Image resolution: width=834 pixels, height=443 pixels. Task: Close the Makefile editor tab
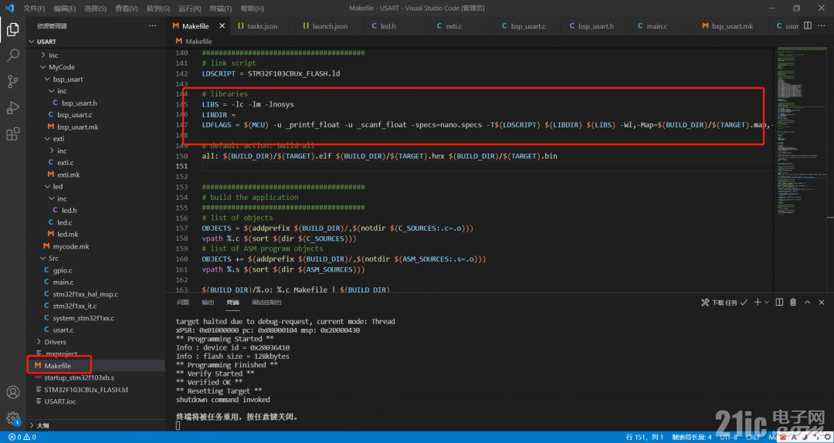click(x=222, y=25)
